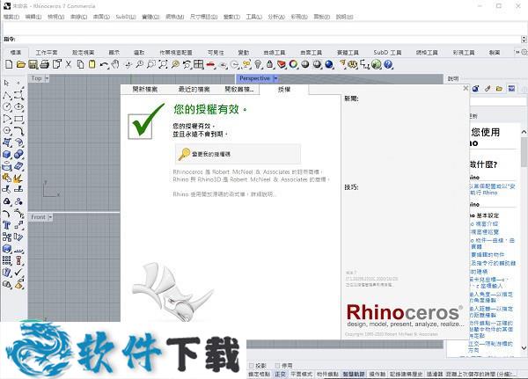Click the Zoom Extents icon
The image size is (528, 379).
(x=163, y=64)
